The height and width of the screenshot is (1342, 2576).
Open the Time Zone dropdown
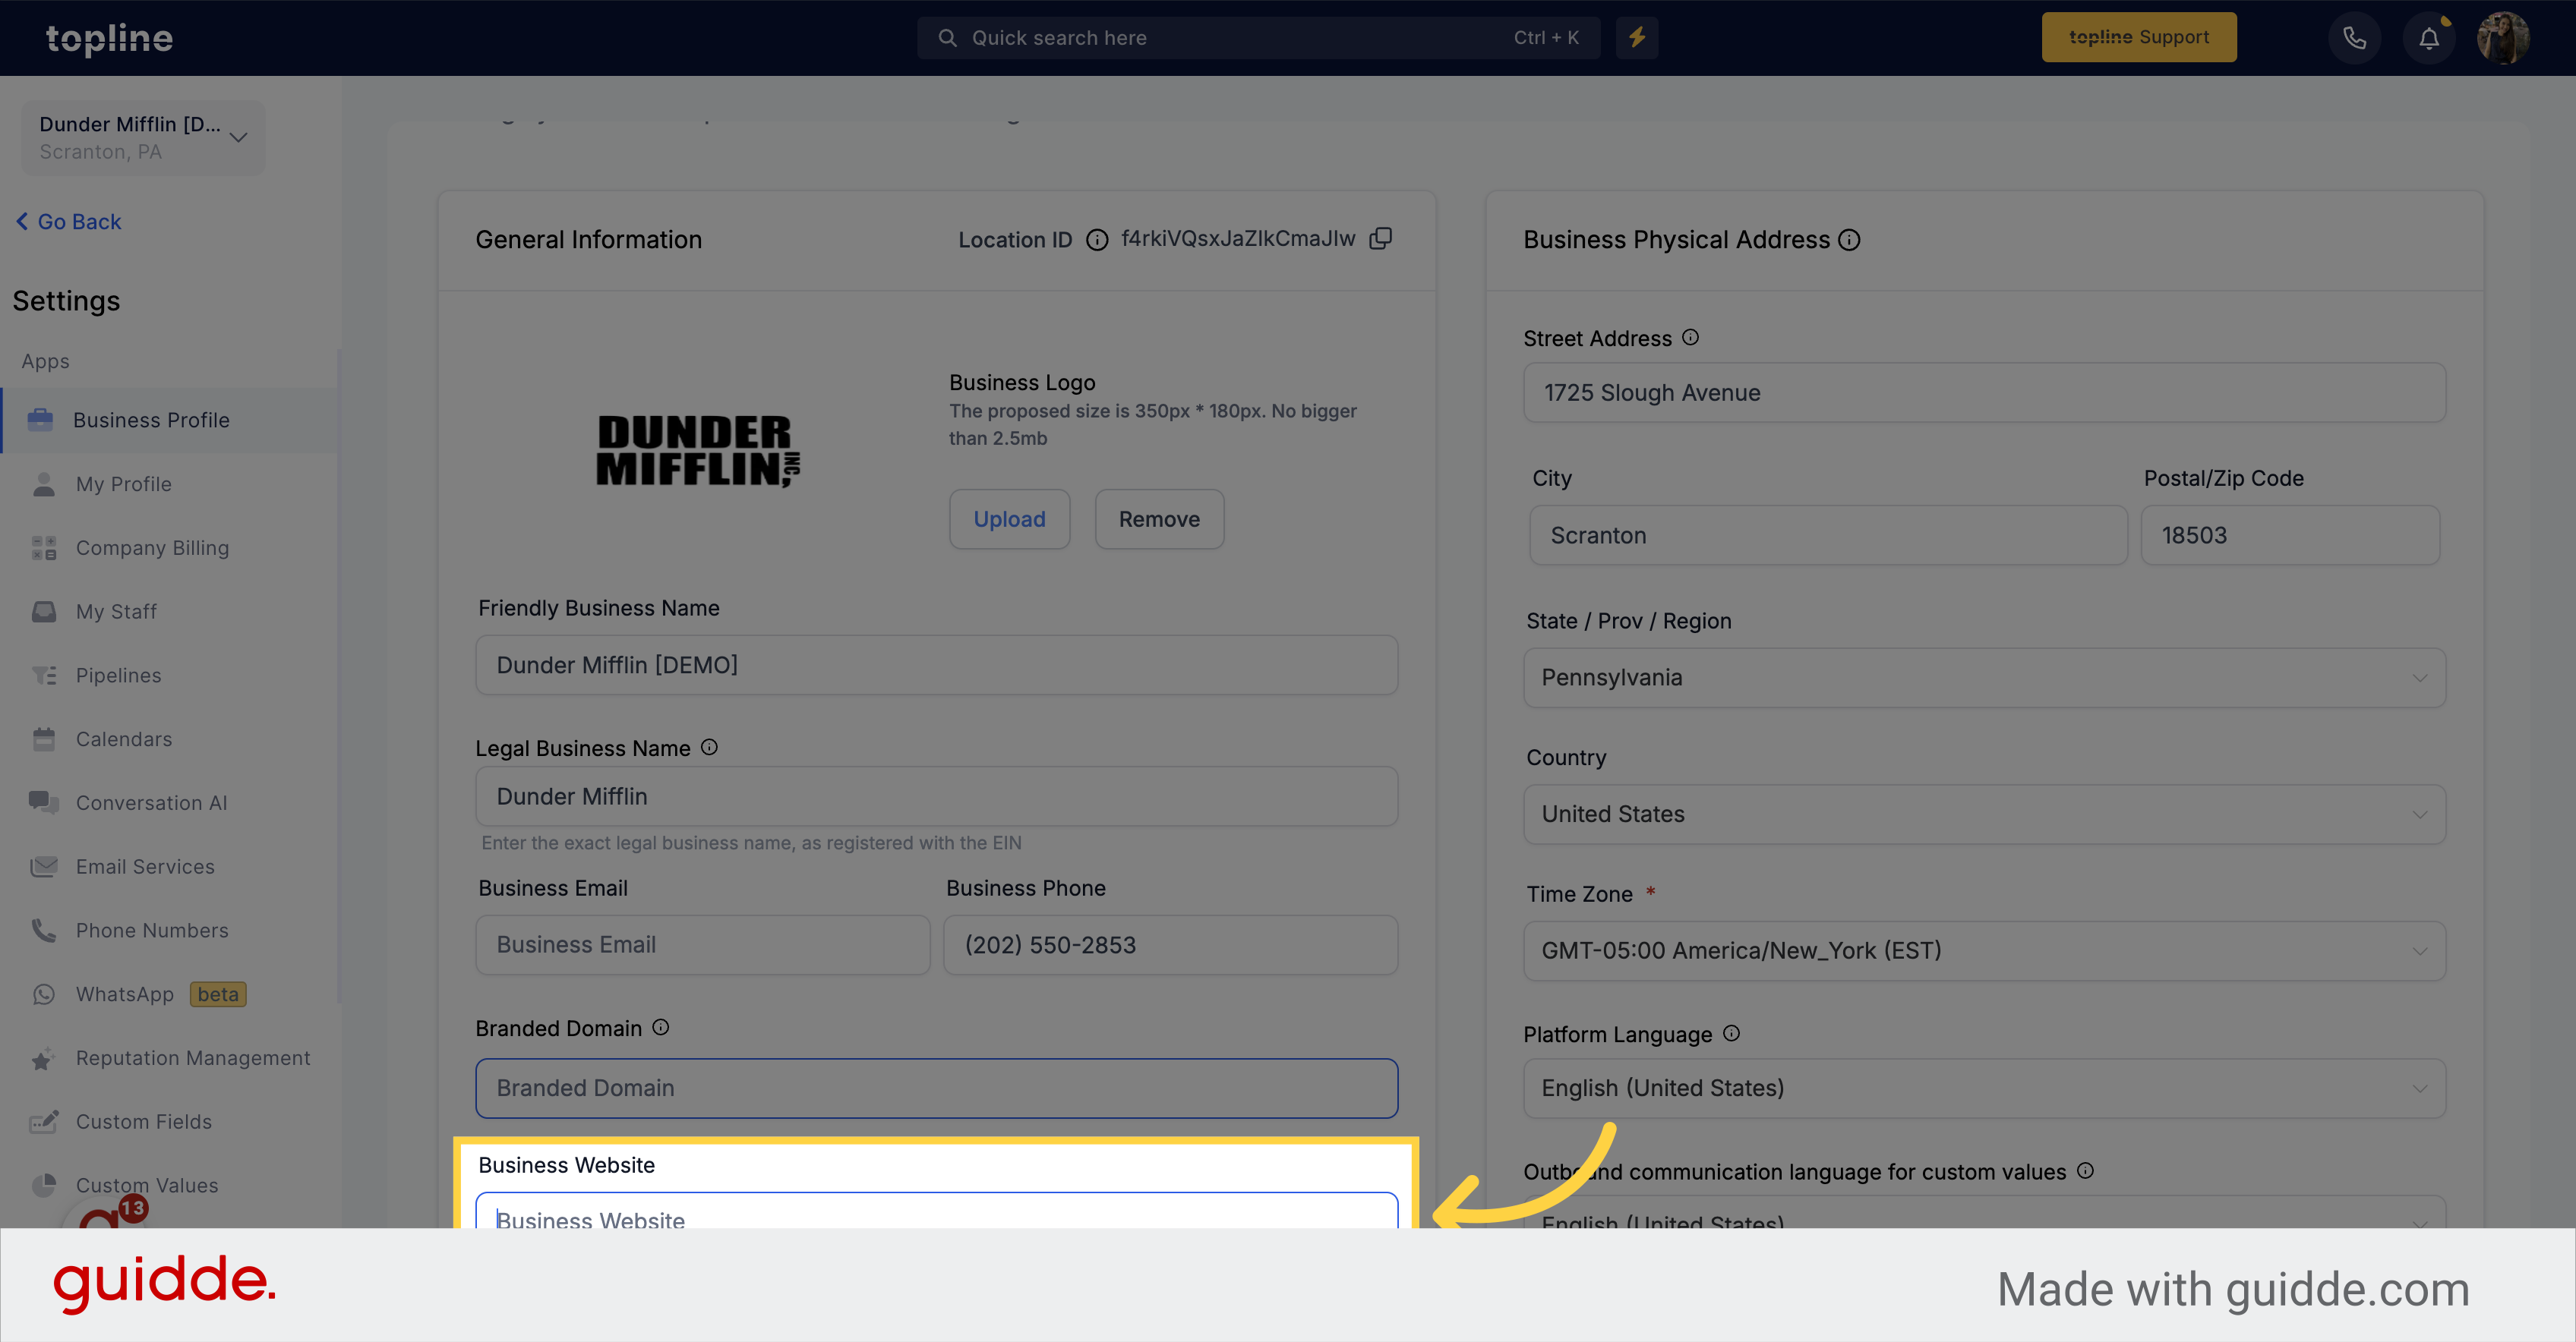(x=1984, y=950)
